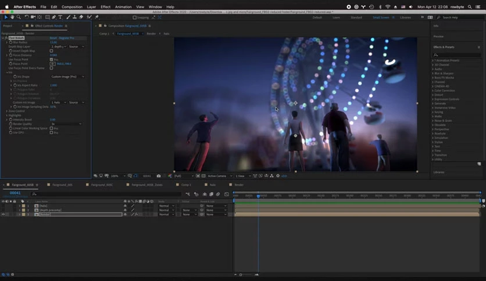The image size is (486, 281).
Task: Adjust timeline zoom slider at bottom
Action: click(x=241, y=275)
